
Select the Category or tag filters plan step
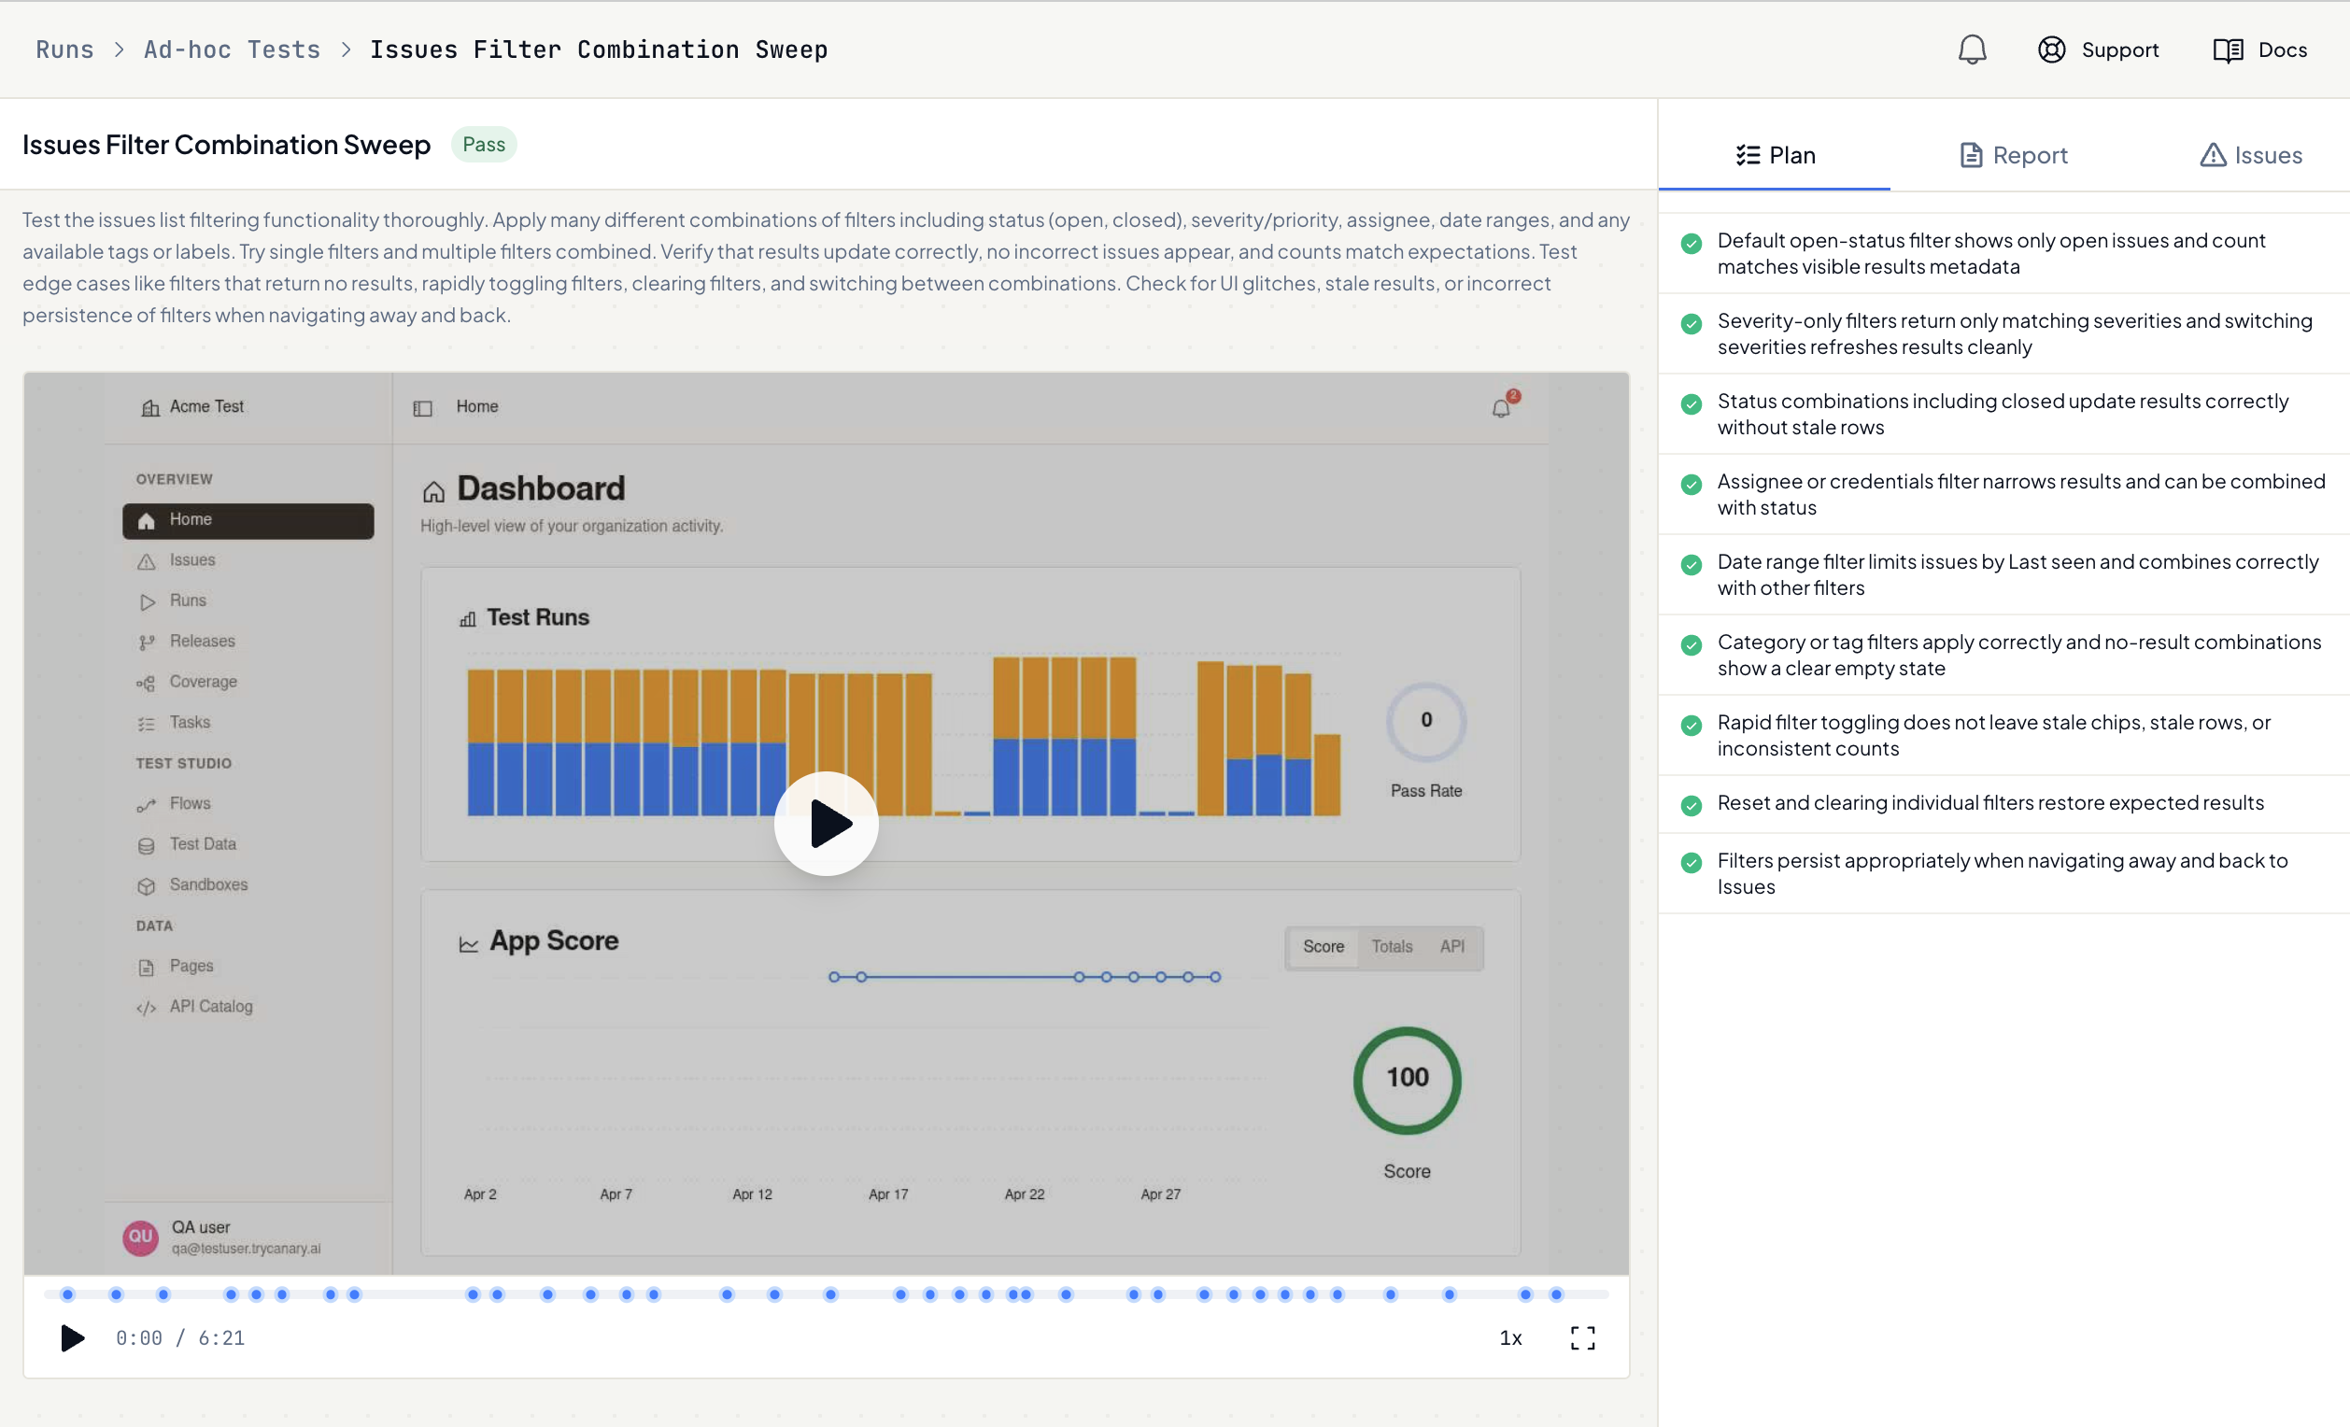[x=2003, y=655]
